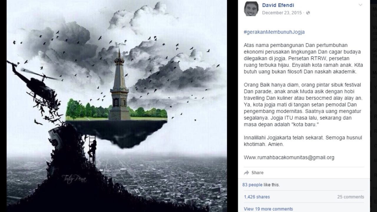
Task: Open the 83 people likes list
Action: click(252, 185)
